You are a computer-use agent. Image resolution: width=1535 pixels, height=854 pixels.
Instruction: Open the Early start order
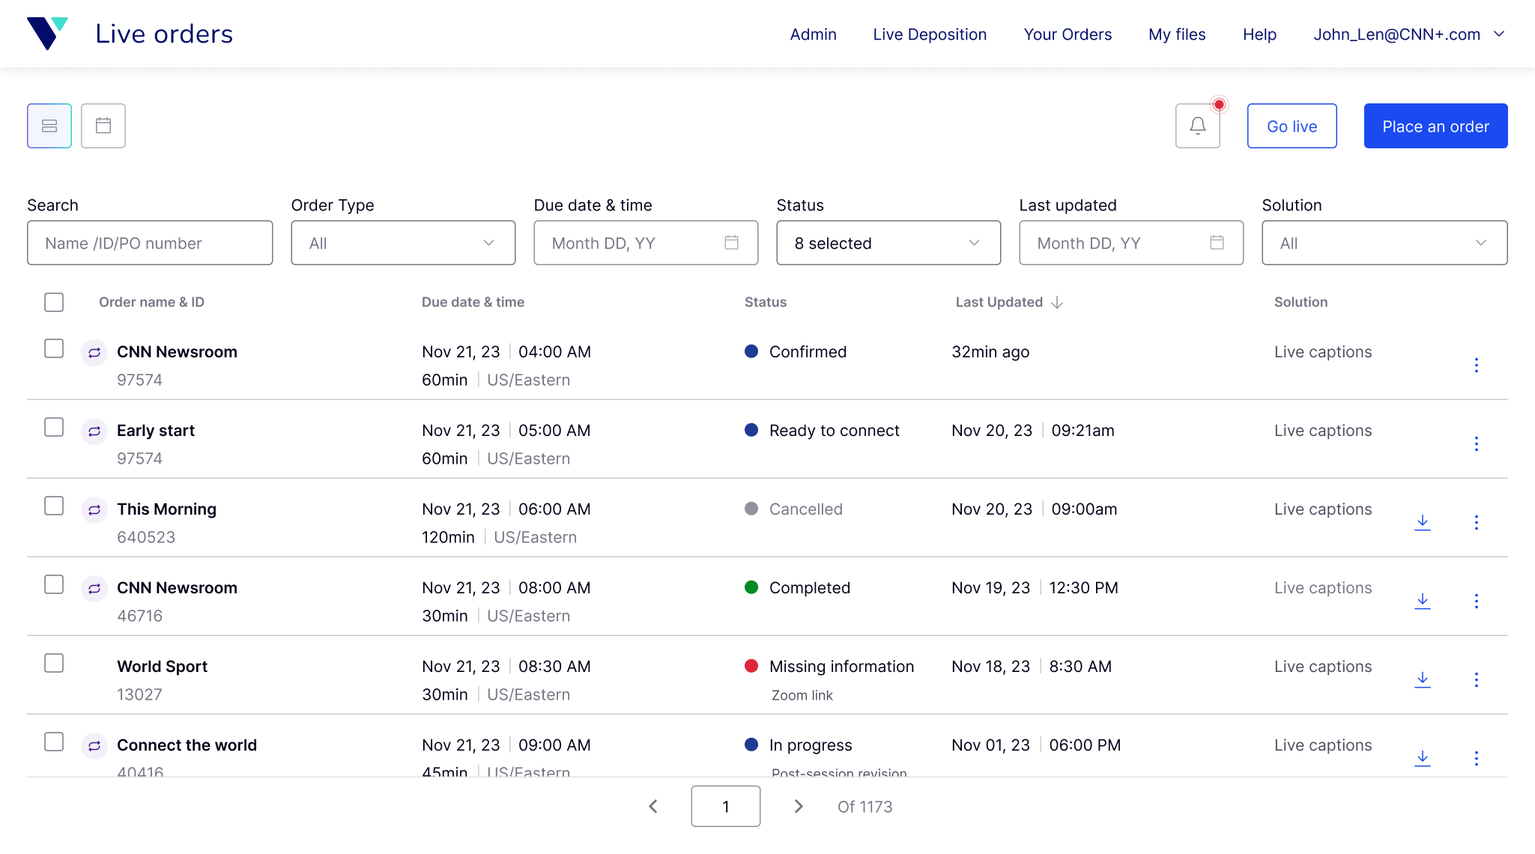click(156, 431)
